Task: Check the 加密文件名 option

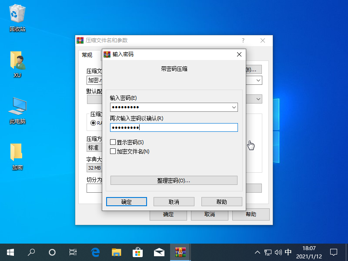Action: click(113, 151)
